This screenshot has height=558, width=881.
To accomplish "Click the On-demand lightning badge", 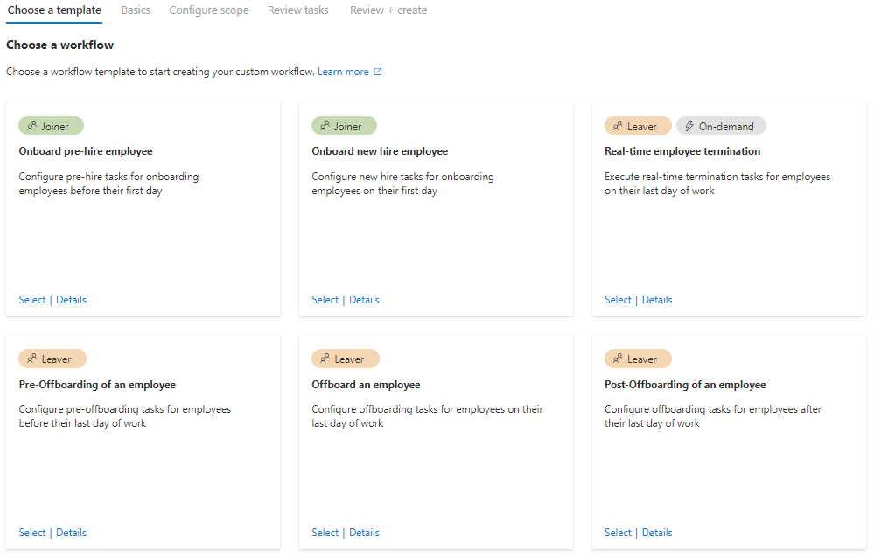I will coord(721,126).
